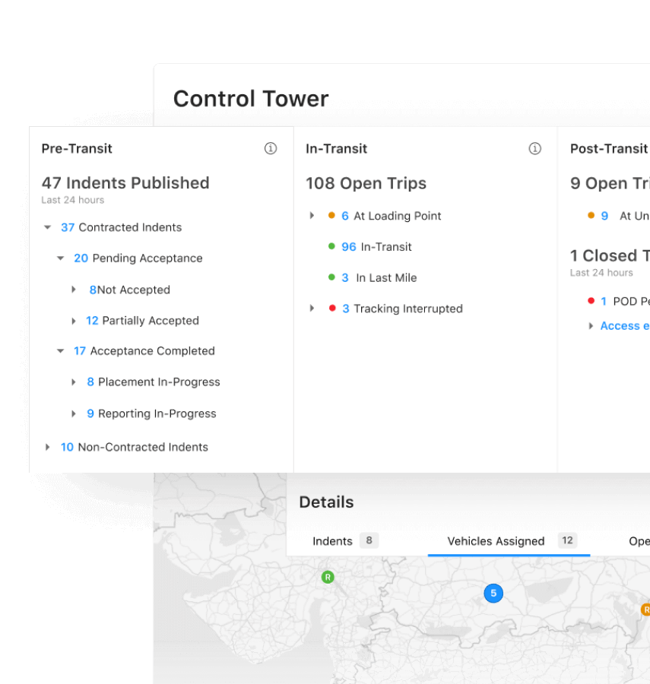
Task: Open the 3 In Last Mile trips
Action: (x=345, y=278)
